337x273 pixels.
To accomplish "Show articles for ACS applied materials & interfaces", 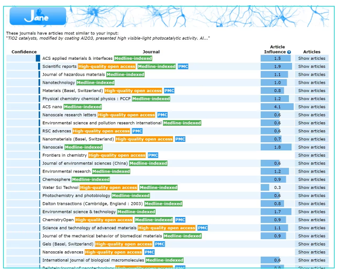I will coord(312,58).
